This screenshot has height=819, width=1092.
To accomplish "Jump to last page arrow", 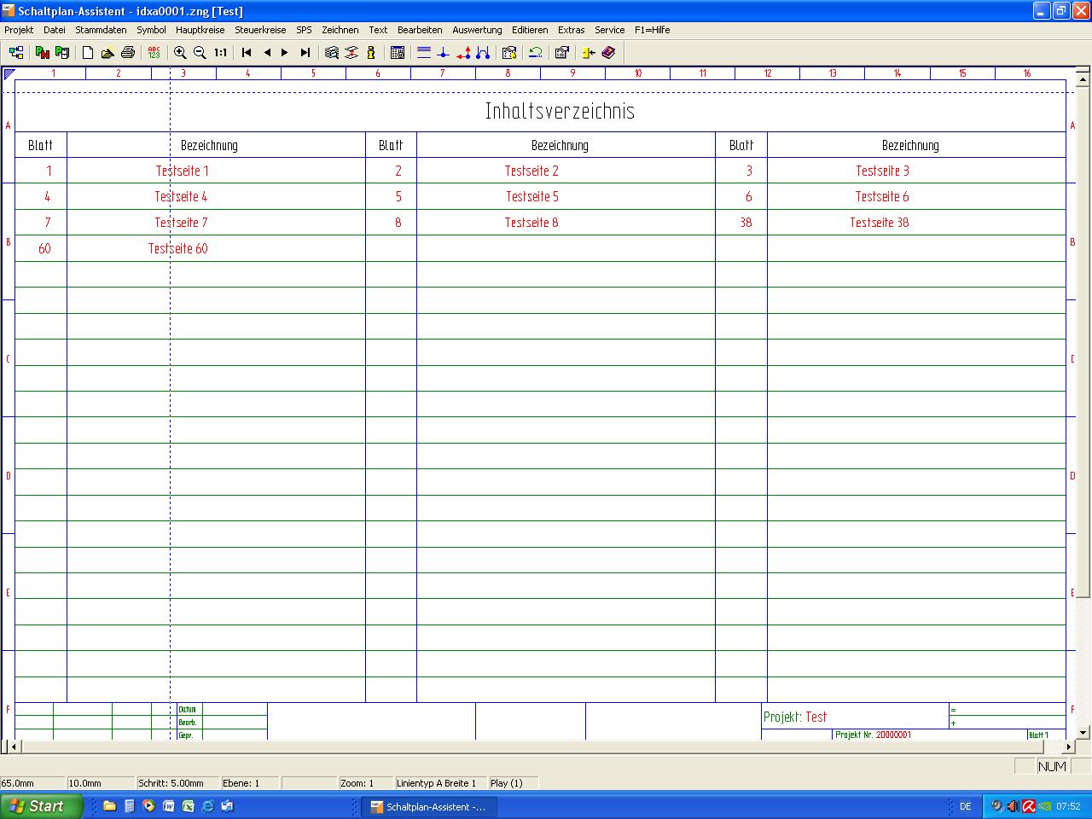I will tap(305, 53).
